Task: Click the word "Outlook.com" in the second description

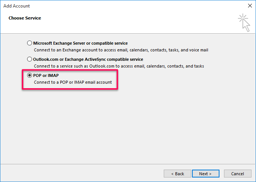Action: pyautogui.click(x=102, y=66)
